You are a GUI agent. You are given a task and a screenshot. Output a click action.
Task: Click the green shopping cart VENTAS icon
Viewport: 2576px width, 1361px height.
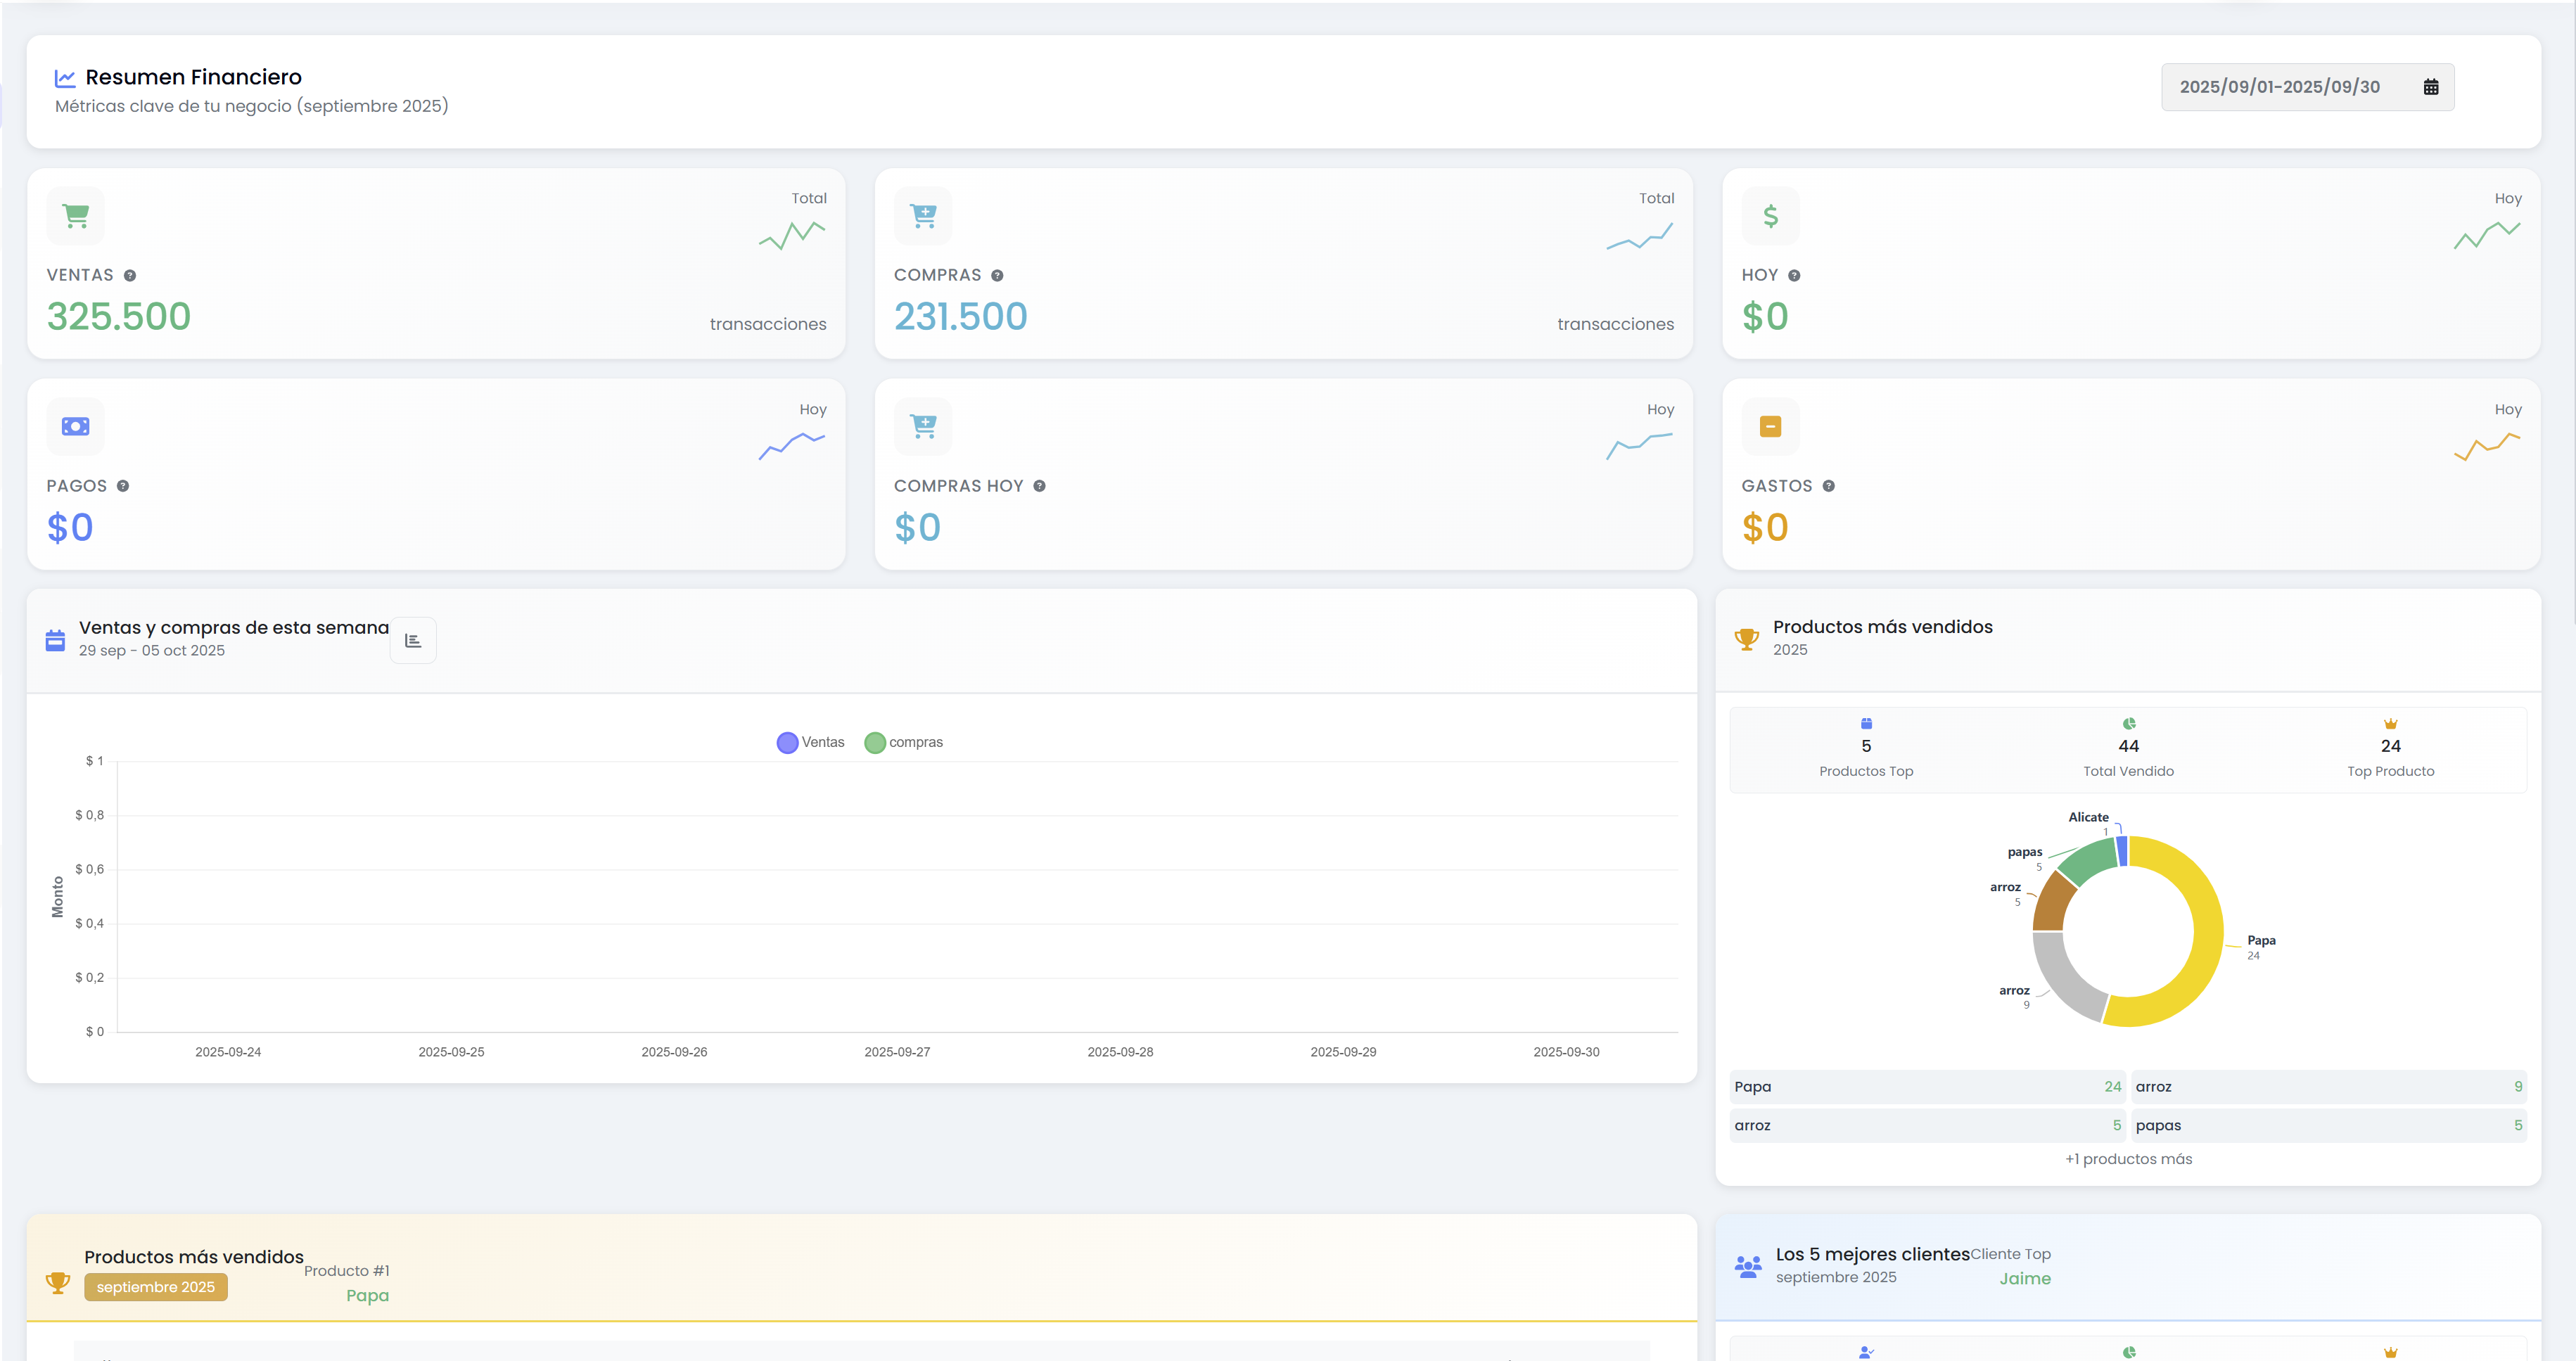coord(76,215)
